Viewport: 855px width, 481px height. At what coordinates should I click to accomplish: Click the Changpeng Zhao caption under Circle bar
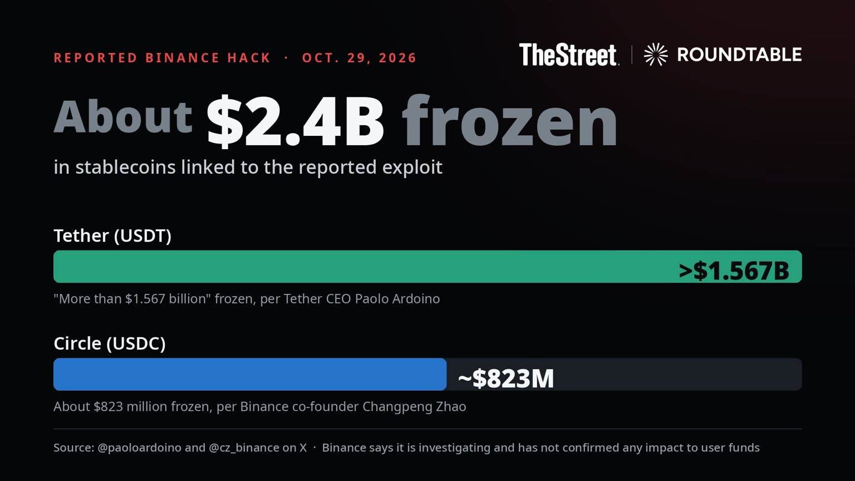(260, 406)
